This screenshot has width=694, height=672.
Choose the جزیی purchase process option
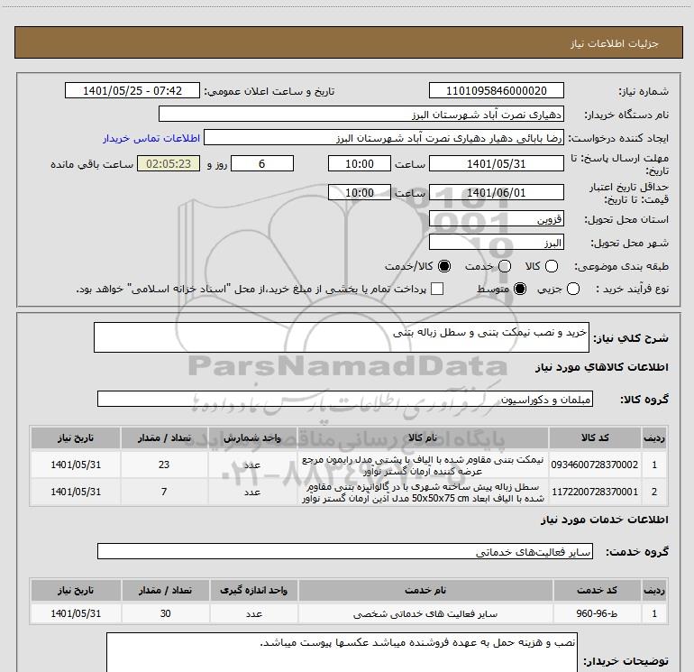point(573,289)
